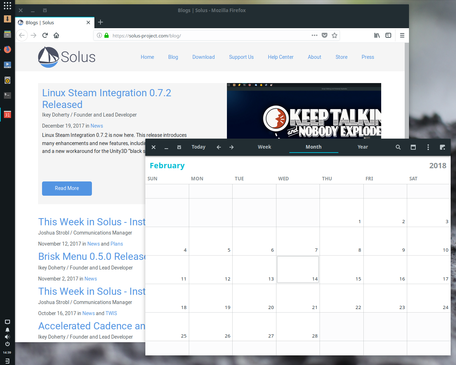
Task: Save page to Pocket icon in Firefox
Action: [325, 35]
